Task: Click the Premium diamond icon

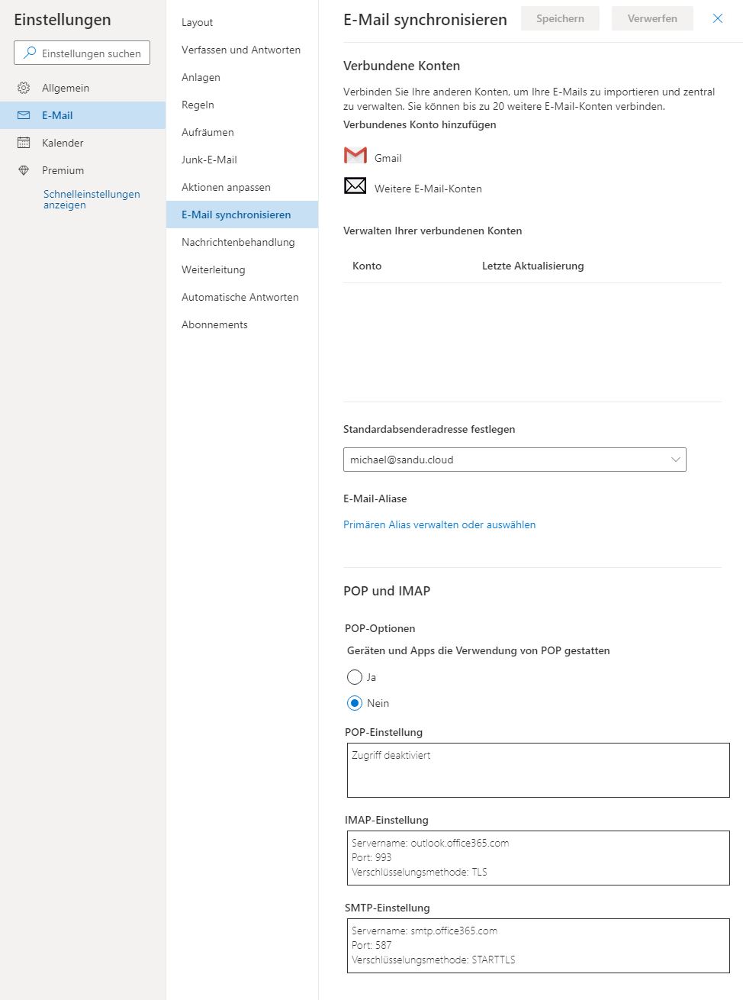Action: point(24,170)
